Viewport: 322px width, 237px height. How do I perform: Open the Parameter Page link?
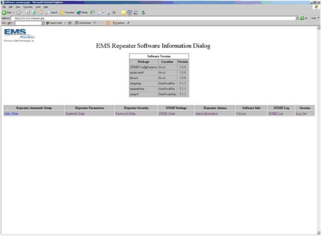pos(75,113)
